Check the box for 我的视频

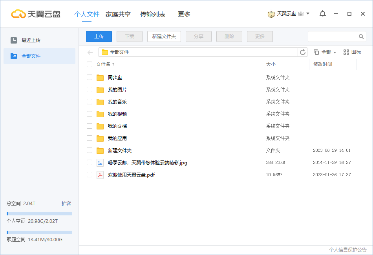point(90,114)
